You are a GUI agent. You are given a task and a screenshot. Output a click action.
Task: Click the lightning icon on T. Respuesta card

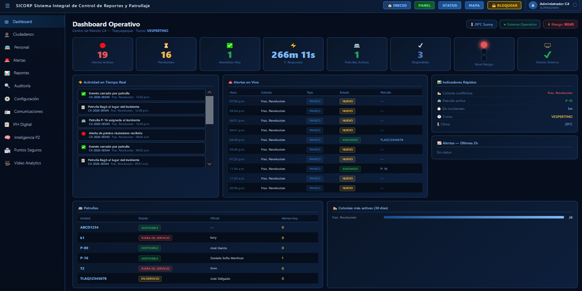pos(293,46)
